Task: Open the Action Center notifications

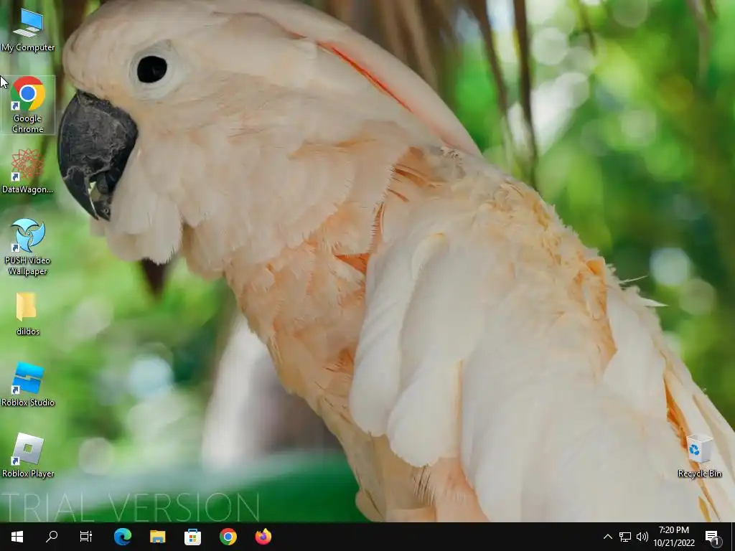Action: tap(713, 537)
